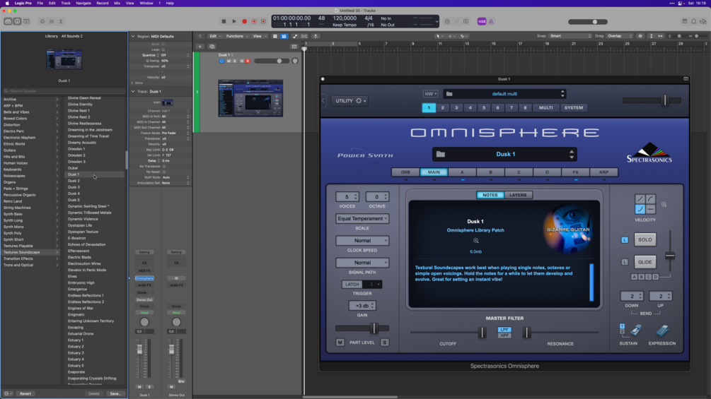Screen dimensions: 711x399
Task: Click the red Record button
Action: (x=244, y=21)
